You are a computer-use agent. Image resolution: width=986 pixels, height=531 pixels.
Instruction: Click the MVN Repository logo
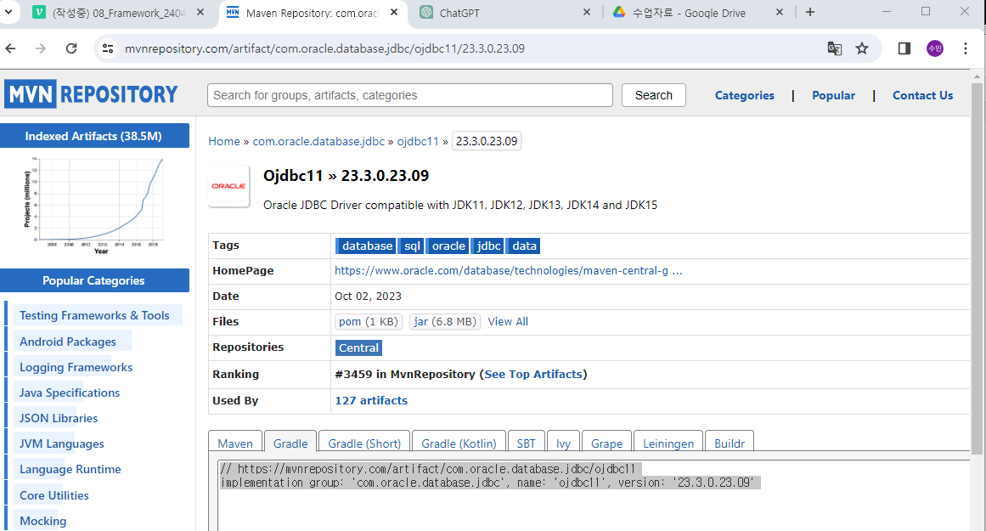click(x=91, y=94)
